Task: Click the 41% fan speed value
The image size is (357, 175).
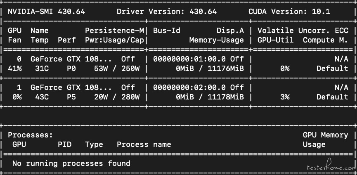Action: coord(15,69)
